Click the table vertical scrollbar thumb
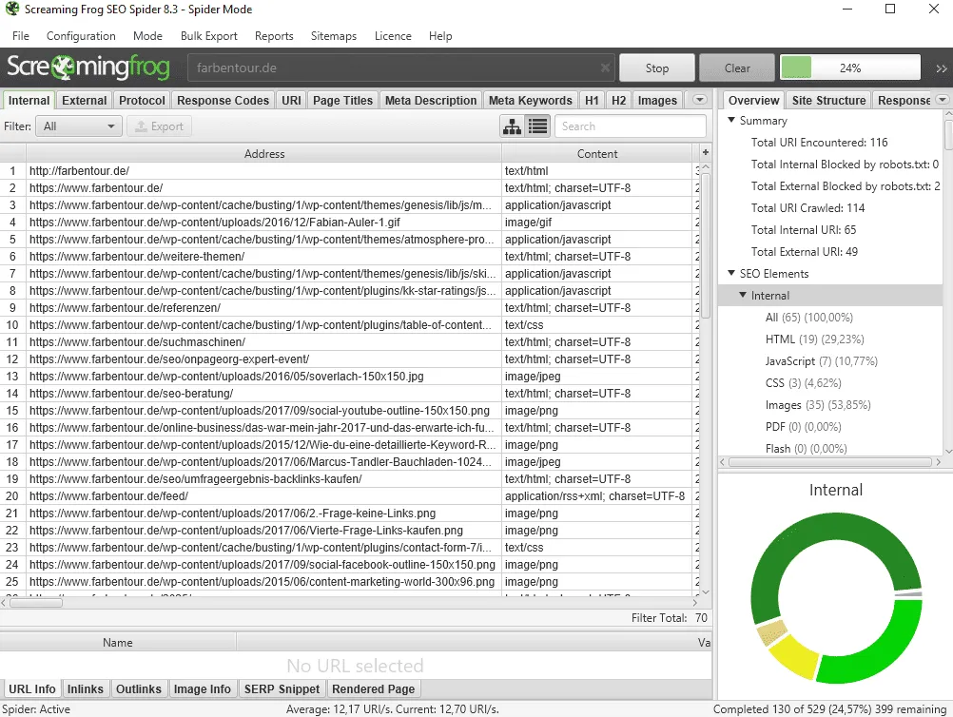Viewport: 953px width, 717px height. click(706, 245)
